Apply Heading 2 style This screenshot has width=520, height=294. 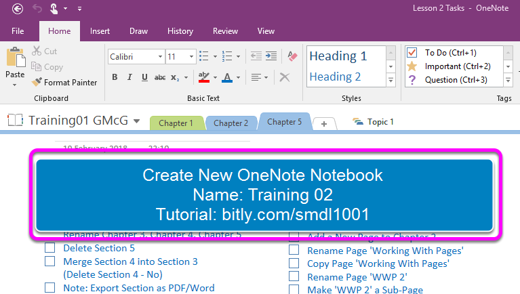point(335,77)
